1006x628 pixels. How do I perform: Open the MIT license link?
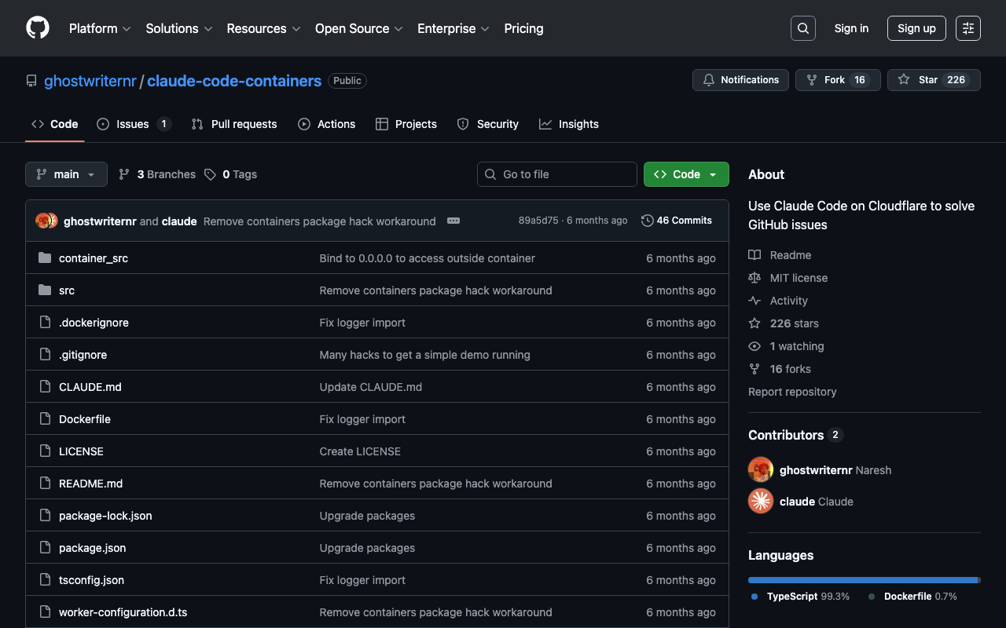[799, 278]
